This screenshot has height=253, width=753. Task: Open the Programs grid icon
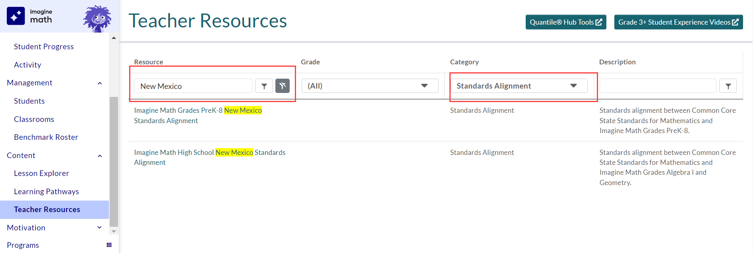pos(109,245)
